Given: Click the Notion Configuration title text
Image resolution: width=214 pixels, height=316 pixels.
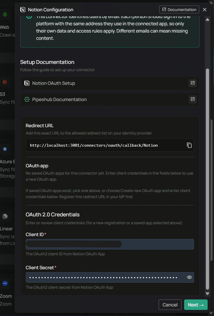Looking at the screenshot, I should (51, 10).
